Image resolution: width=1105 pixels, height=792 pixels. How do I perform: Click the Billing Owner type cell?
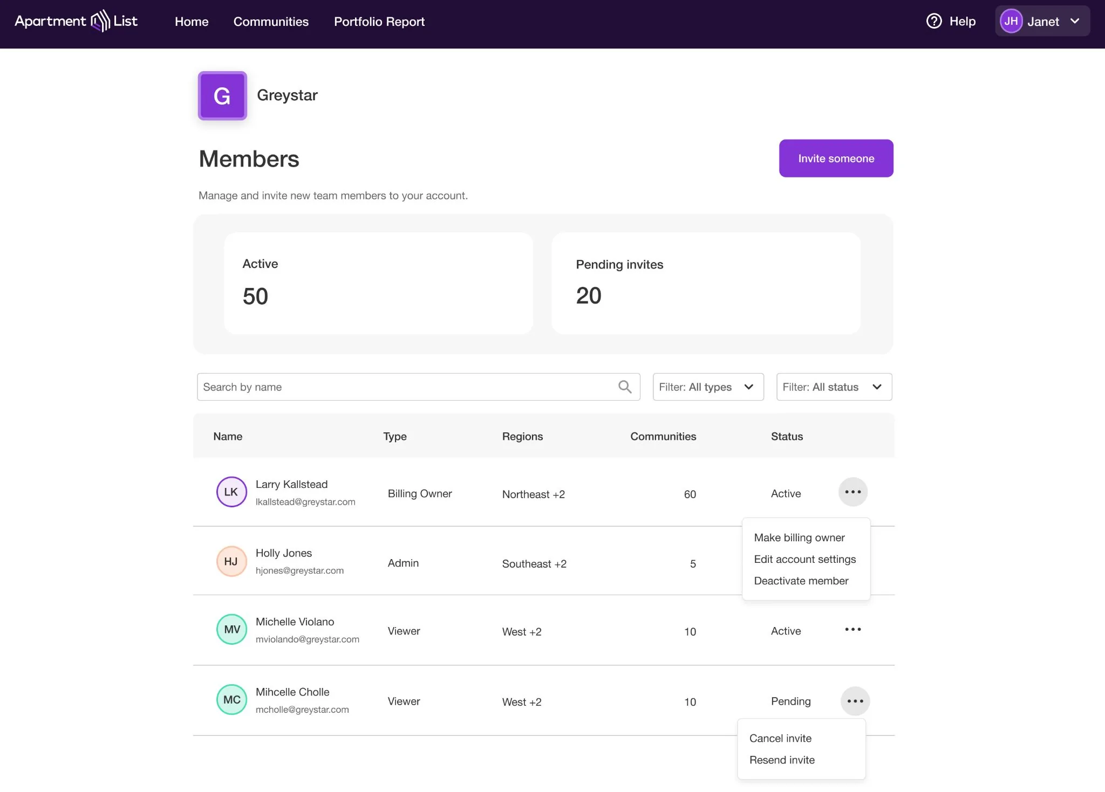420,494
